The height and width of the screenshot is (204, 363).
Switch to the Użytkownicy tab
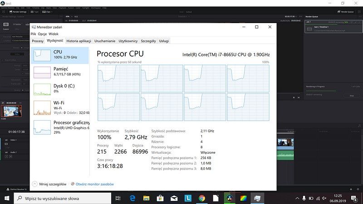coord(128,41)
